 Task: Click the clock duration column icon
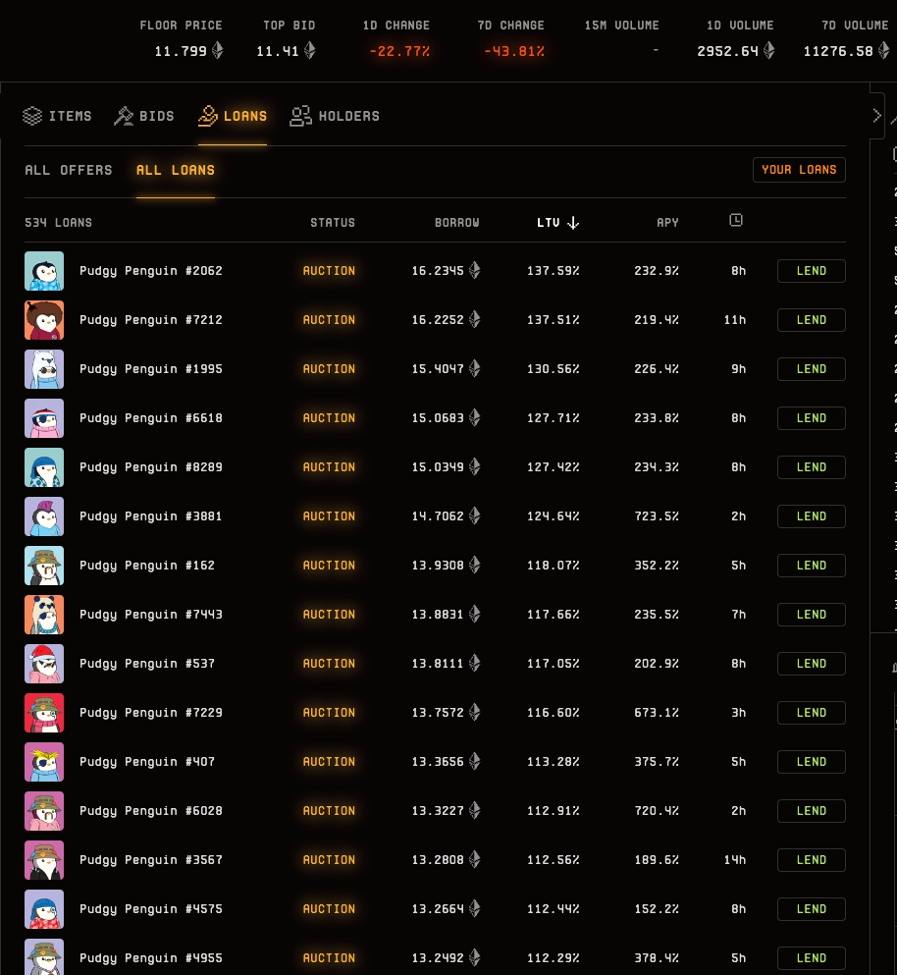tap(736, 220)
